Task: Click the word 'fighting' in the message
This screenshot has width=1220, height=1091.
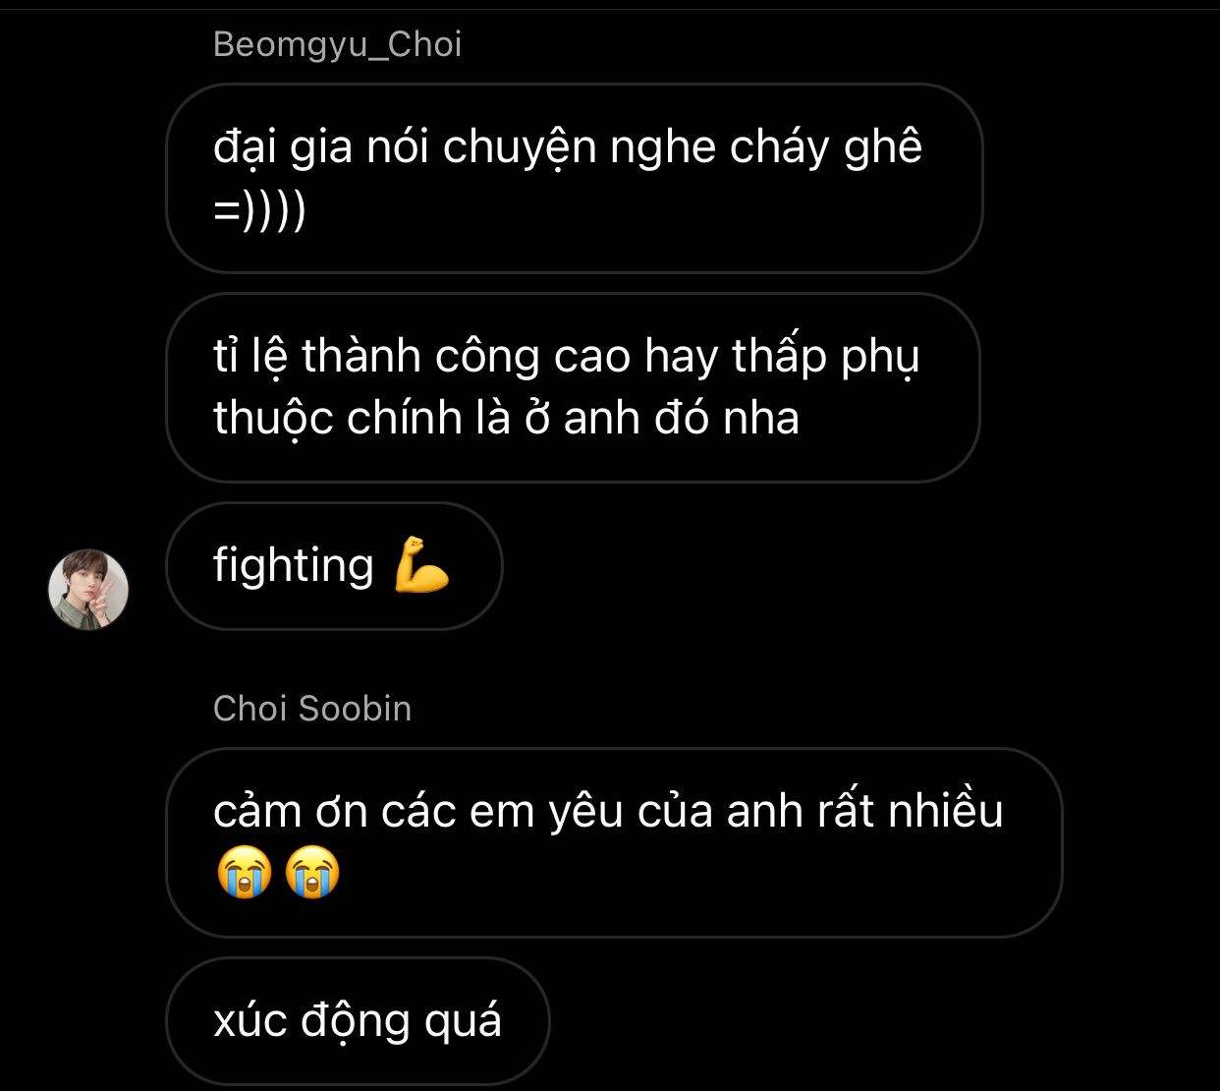Action: tap(294, 566)
